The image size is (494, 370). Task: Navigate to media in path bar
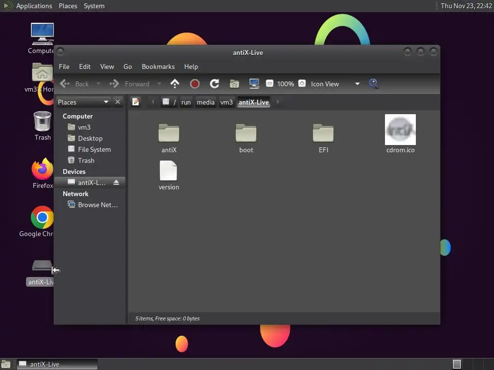click(206, 102)
